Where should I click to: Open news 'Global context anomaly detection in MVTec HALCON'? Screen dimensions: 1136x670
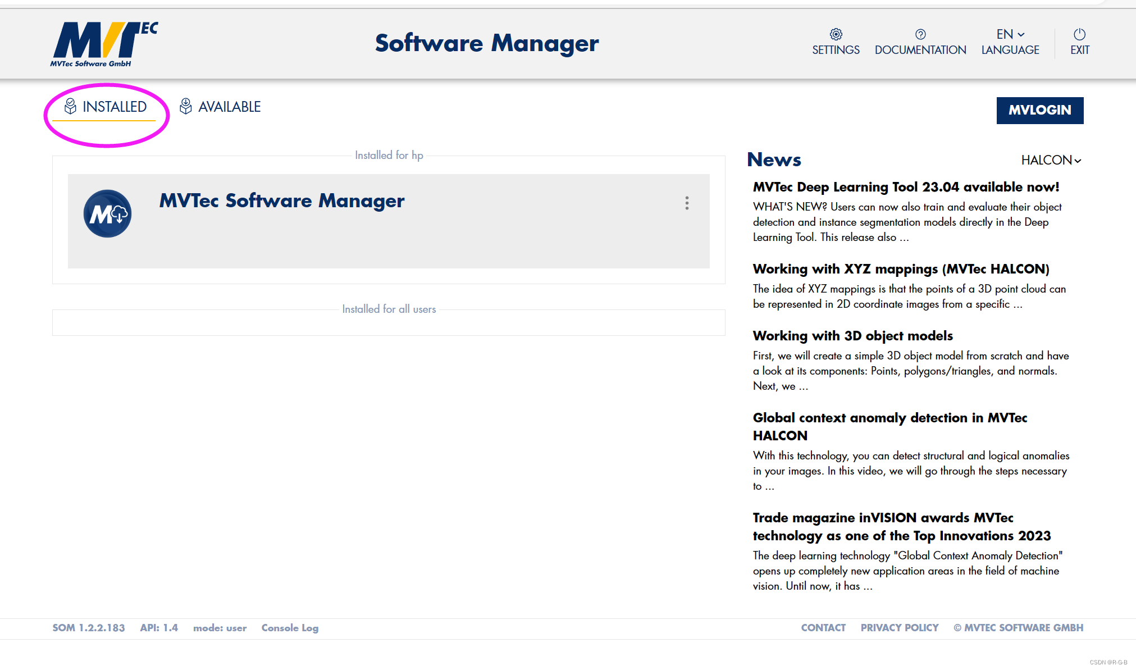tap(890, 427)
